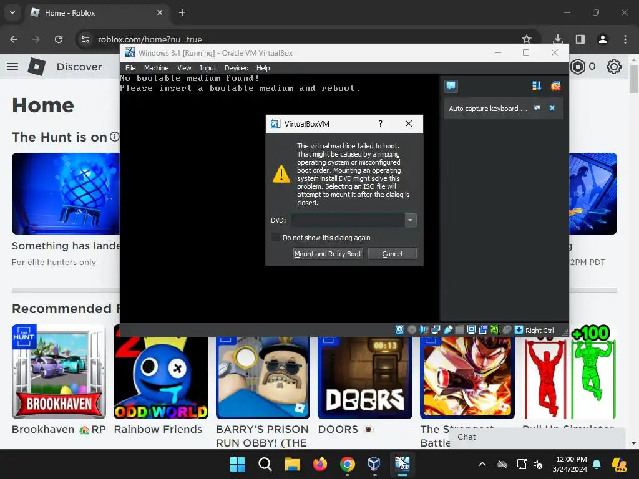
Task: Open a new Chrome tab
Action: (182, 12)
